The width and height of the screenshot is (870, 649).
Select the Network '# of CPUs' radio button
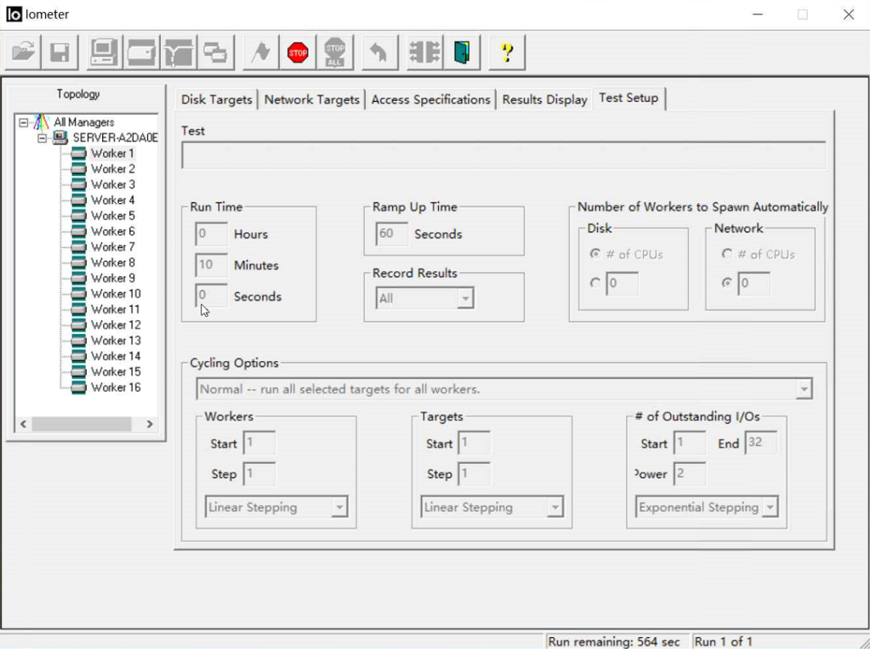coord(727,254)
